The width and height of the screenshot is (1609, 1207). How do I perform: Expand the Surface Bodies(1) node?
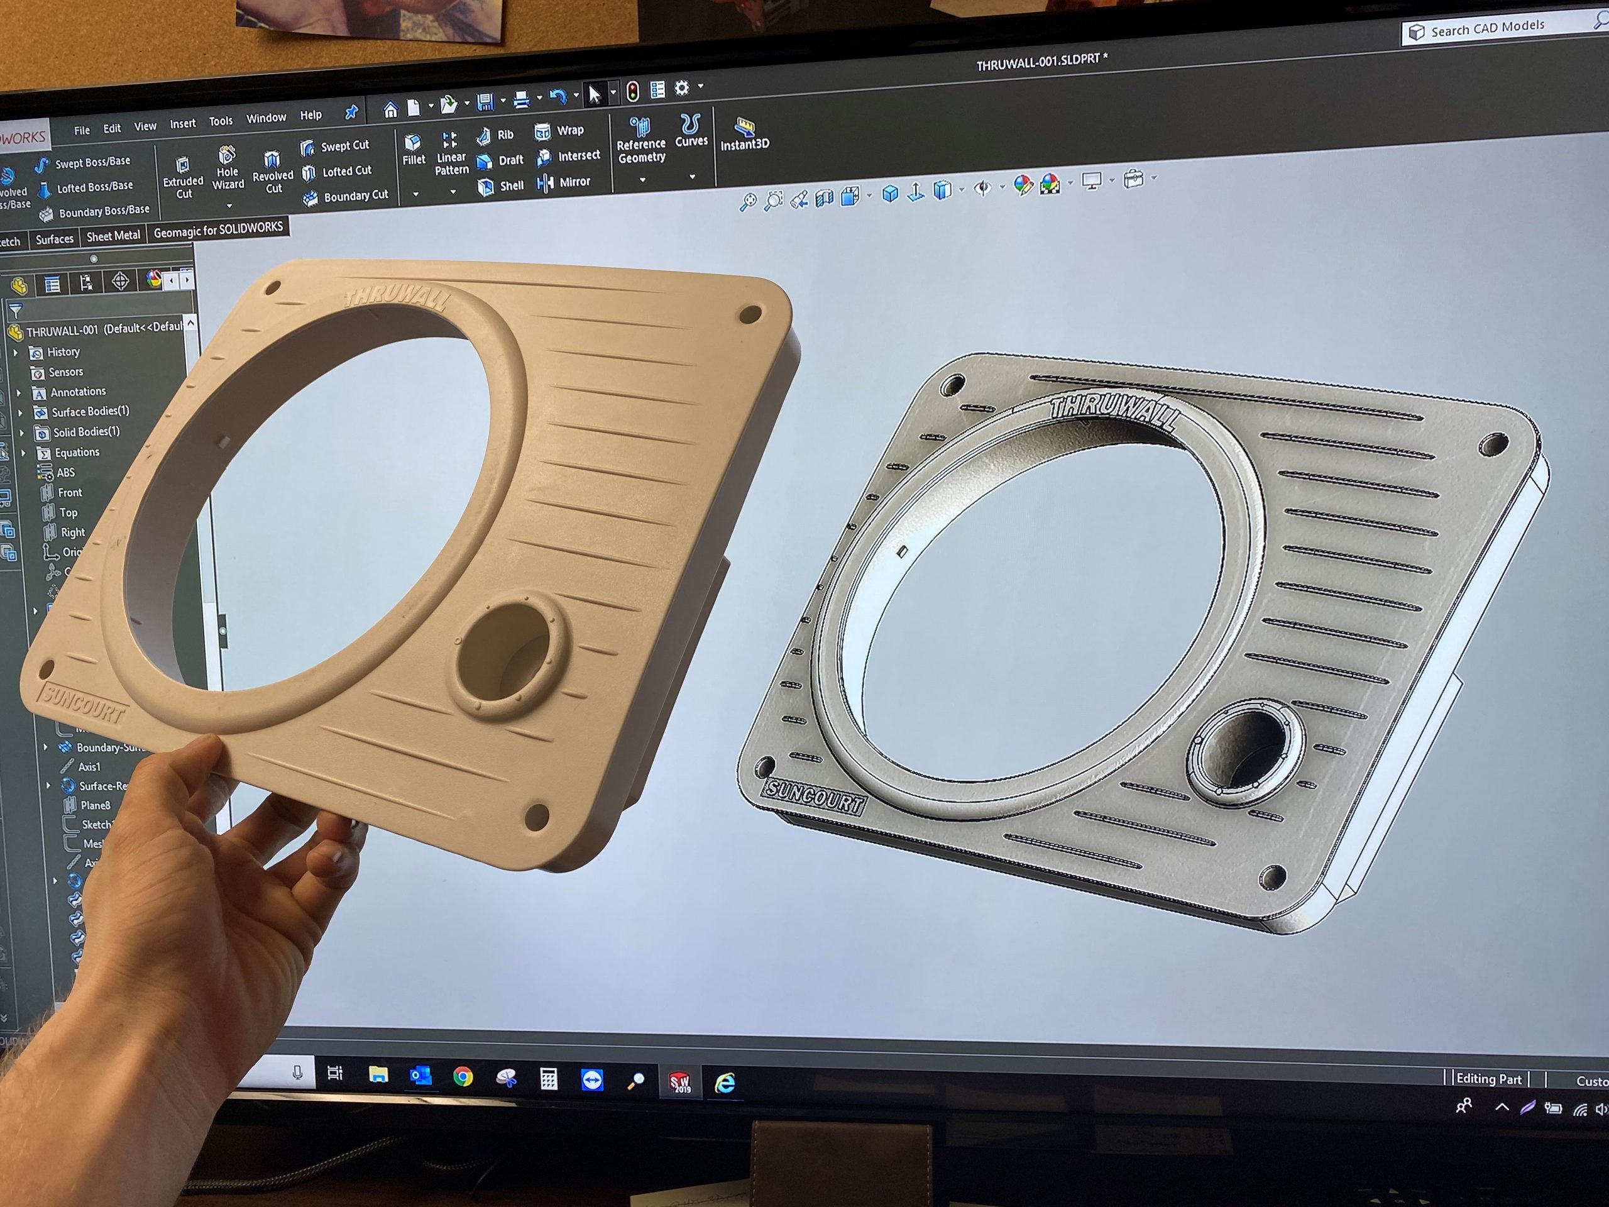(19, 412)
